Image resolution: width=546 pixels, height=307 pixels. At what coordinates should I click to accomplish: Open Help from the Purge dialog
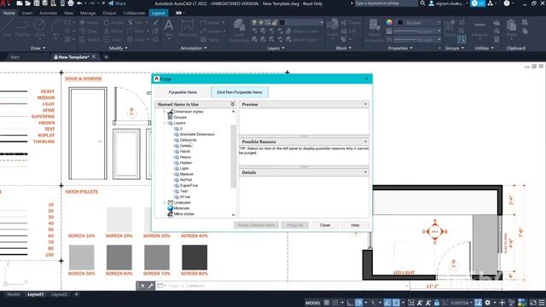[355, 225]
